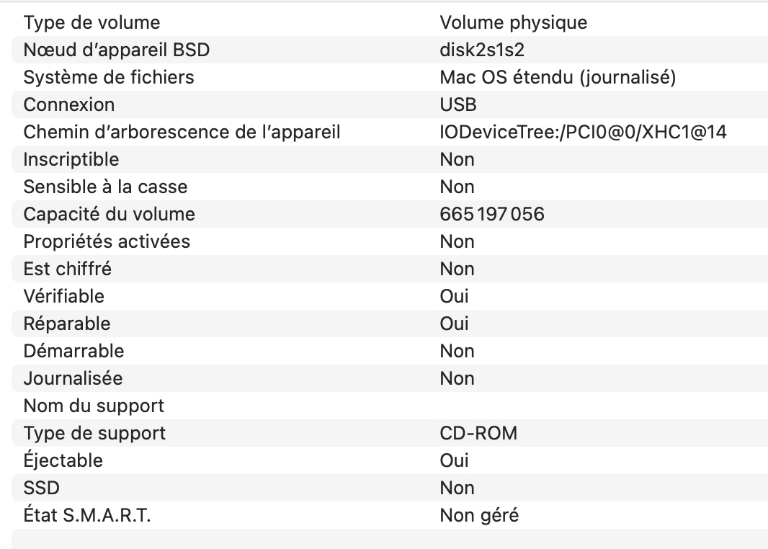Select the "Système de fichiers" label
The width and height of the screenshot is (768, 549).
pyautogui.click(x=109, y=77)
